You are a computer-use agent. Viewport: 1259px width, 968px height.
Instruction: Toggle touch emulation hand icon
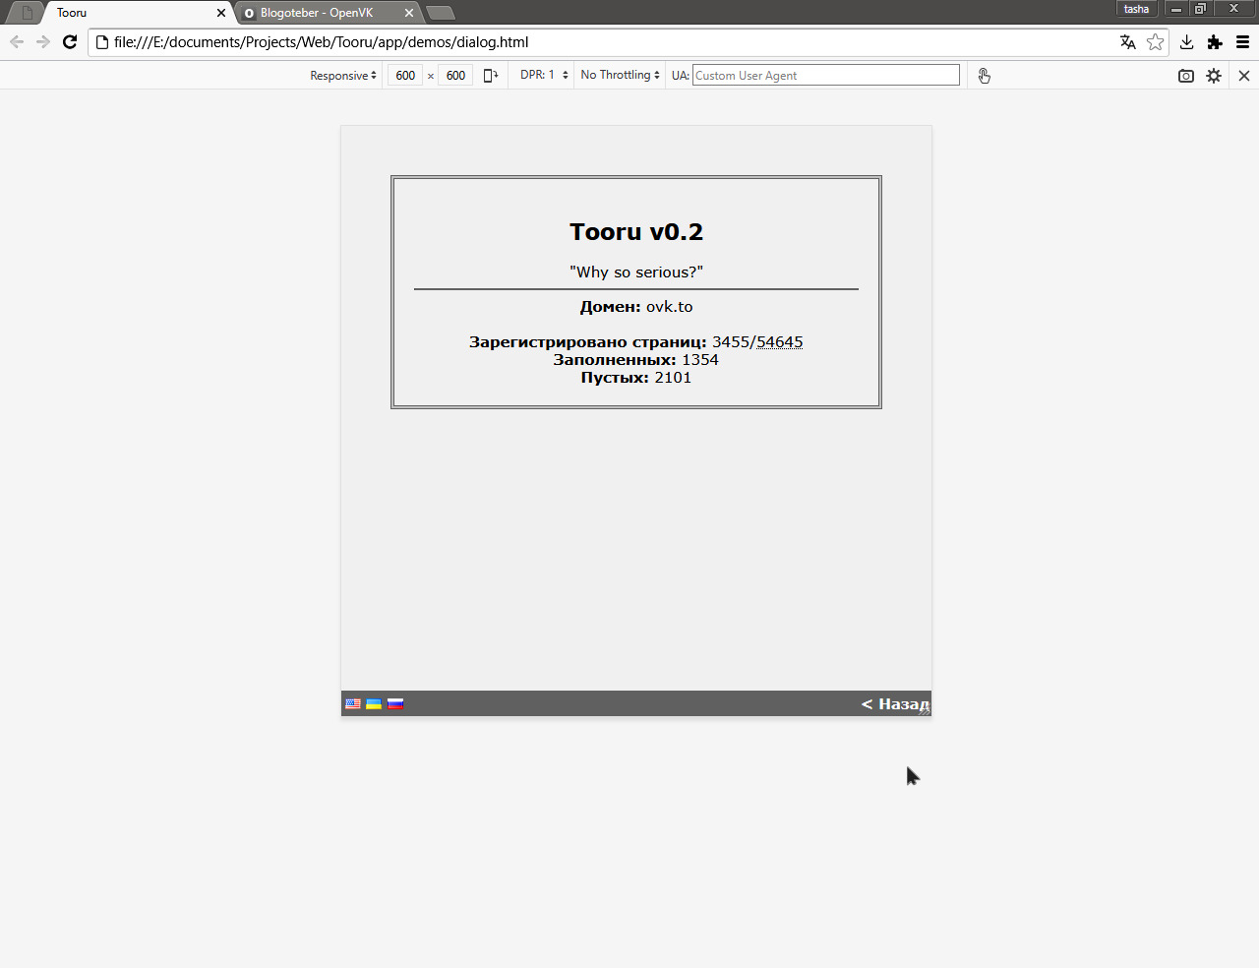tap(984, 76)
